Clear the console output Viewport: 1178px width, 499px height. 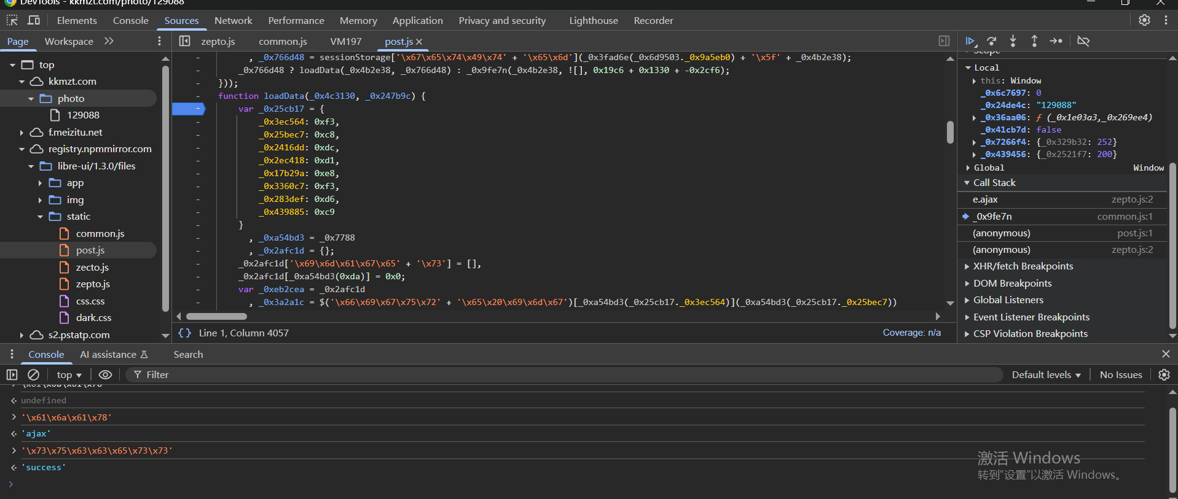pyautogui.click(x=34, y=374)
